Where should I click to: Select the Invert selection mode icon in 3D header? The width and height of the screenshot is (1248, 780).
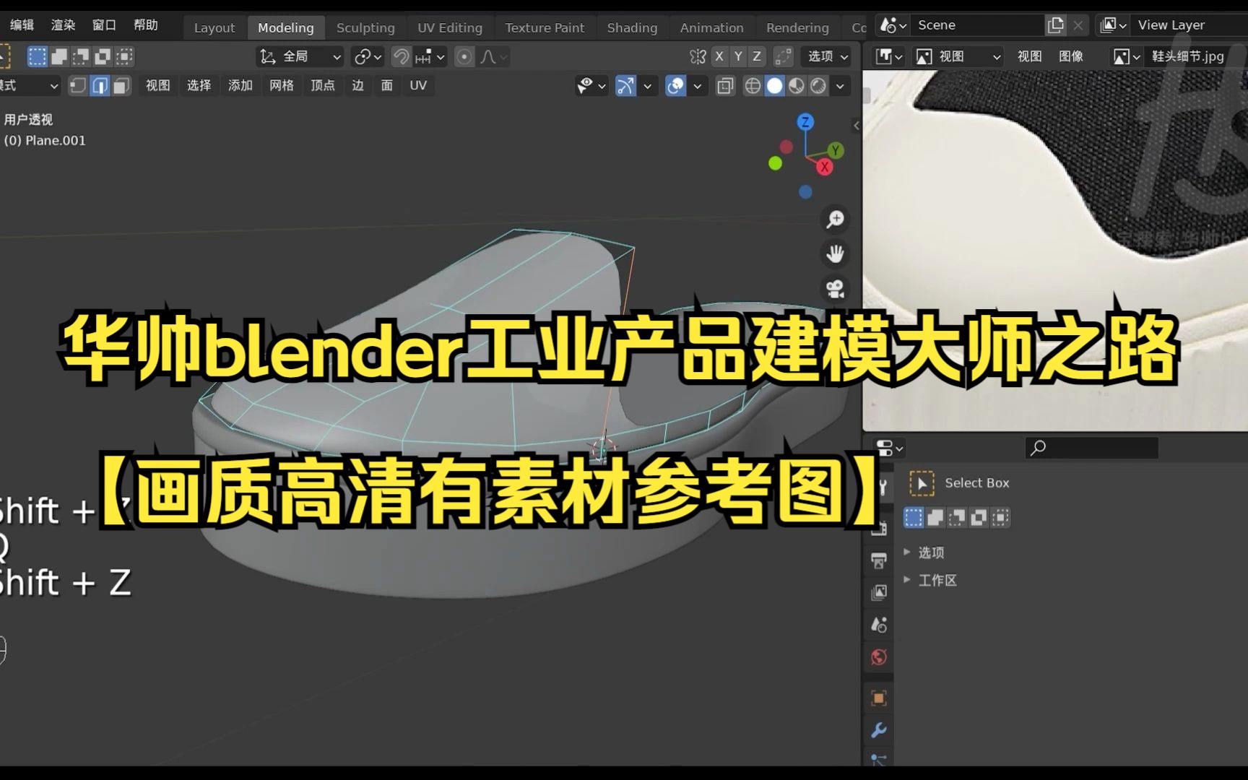[103, 56]
